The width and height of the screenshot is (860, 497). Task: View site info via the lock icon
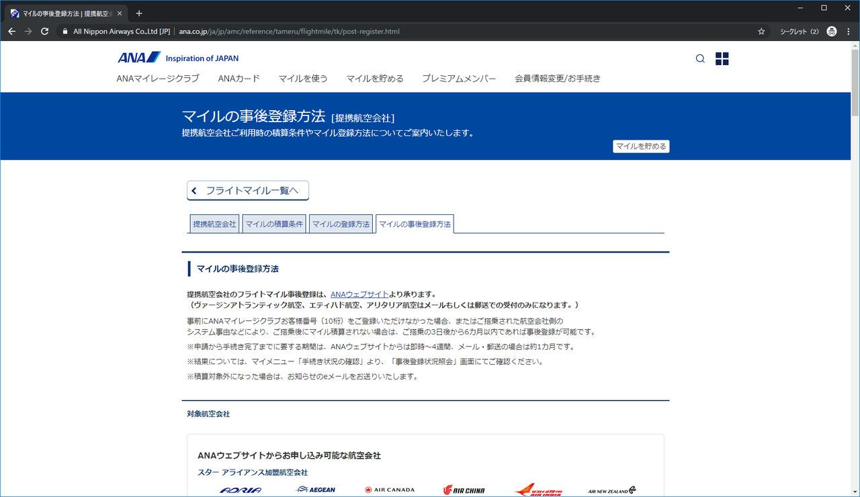64,31
